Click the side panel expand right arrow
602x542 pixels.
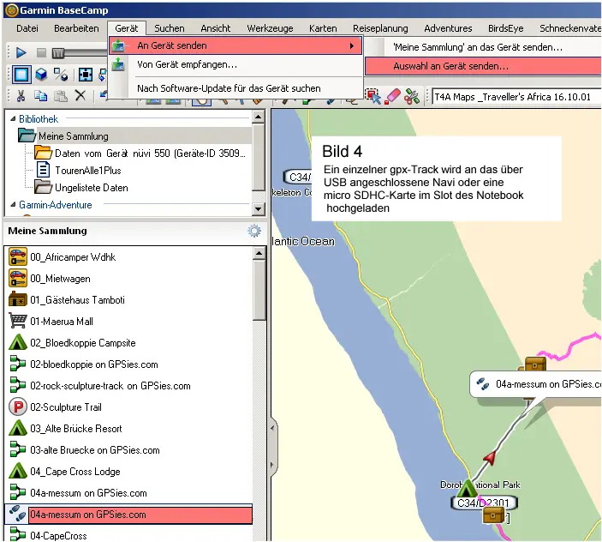(x=273, y=465)
